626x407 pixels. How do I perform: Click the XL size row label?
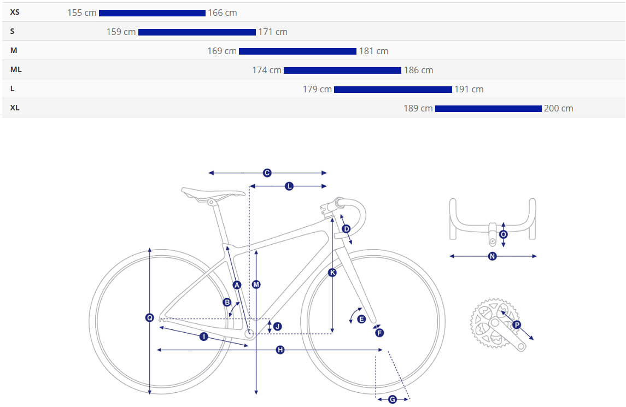pyautogui.click(x=15, y=108)
